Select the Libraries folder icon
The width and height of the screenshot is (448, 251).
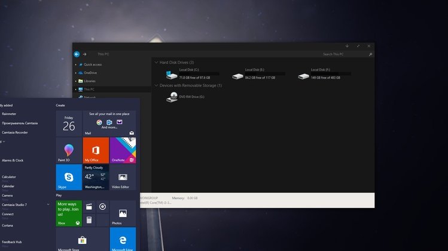pos(81,81)
